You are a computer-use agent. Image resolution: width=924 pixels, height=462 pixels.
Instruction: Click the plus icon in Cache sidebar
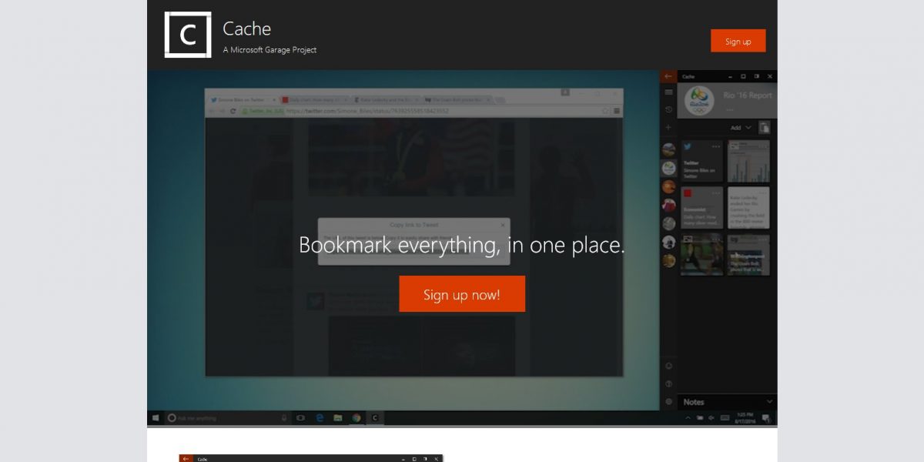click(x=668, y=127)
